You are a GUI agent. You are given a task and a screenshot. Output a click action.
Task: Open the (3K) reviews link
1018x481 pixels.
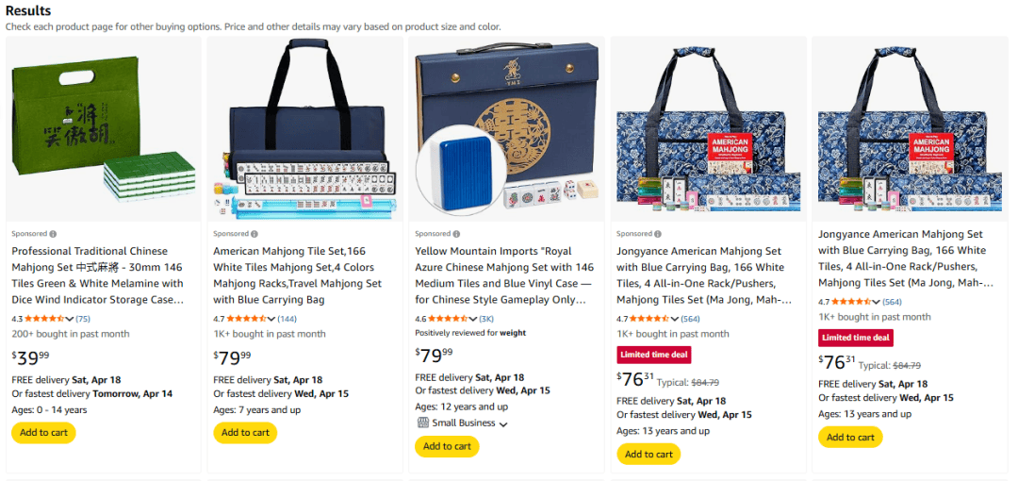tap(486, 319)
